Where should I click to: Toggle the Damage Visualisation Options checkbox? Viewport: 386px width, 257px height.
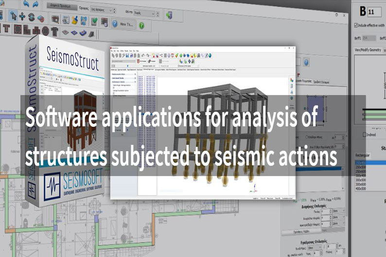point(113,93)
